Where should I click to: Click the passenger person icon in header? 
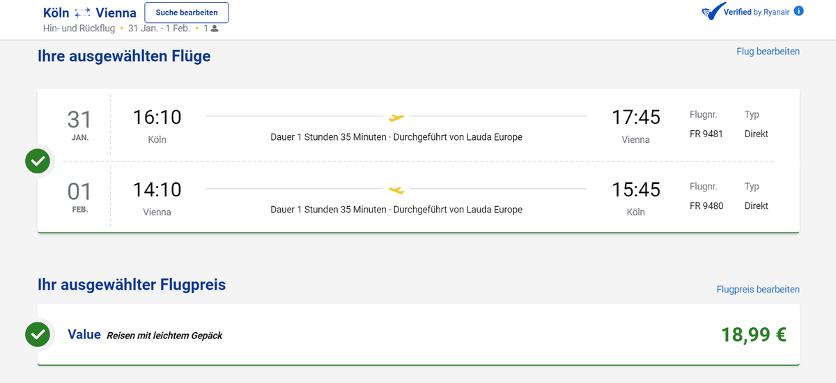point(215,29)
